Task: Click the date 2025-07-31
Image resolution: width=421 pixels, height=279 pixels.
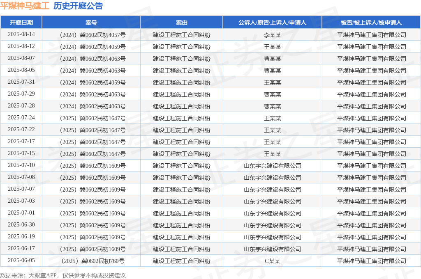Action: tap(21, 82)
